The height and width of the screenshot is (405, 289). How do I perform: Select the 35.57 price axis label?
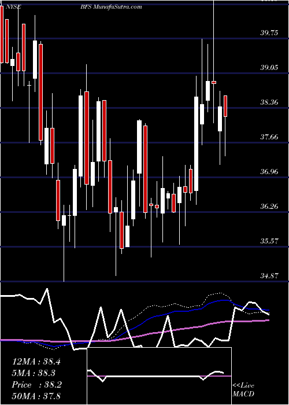pyautogui.click(x=269, y=241)
